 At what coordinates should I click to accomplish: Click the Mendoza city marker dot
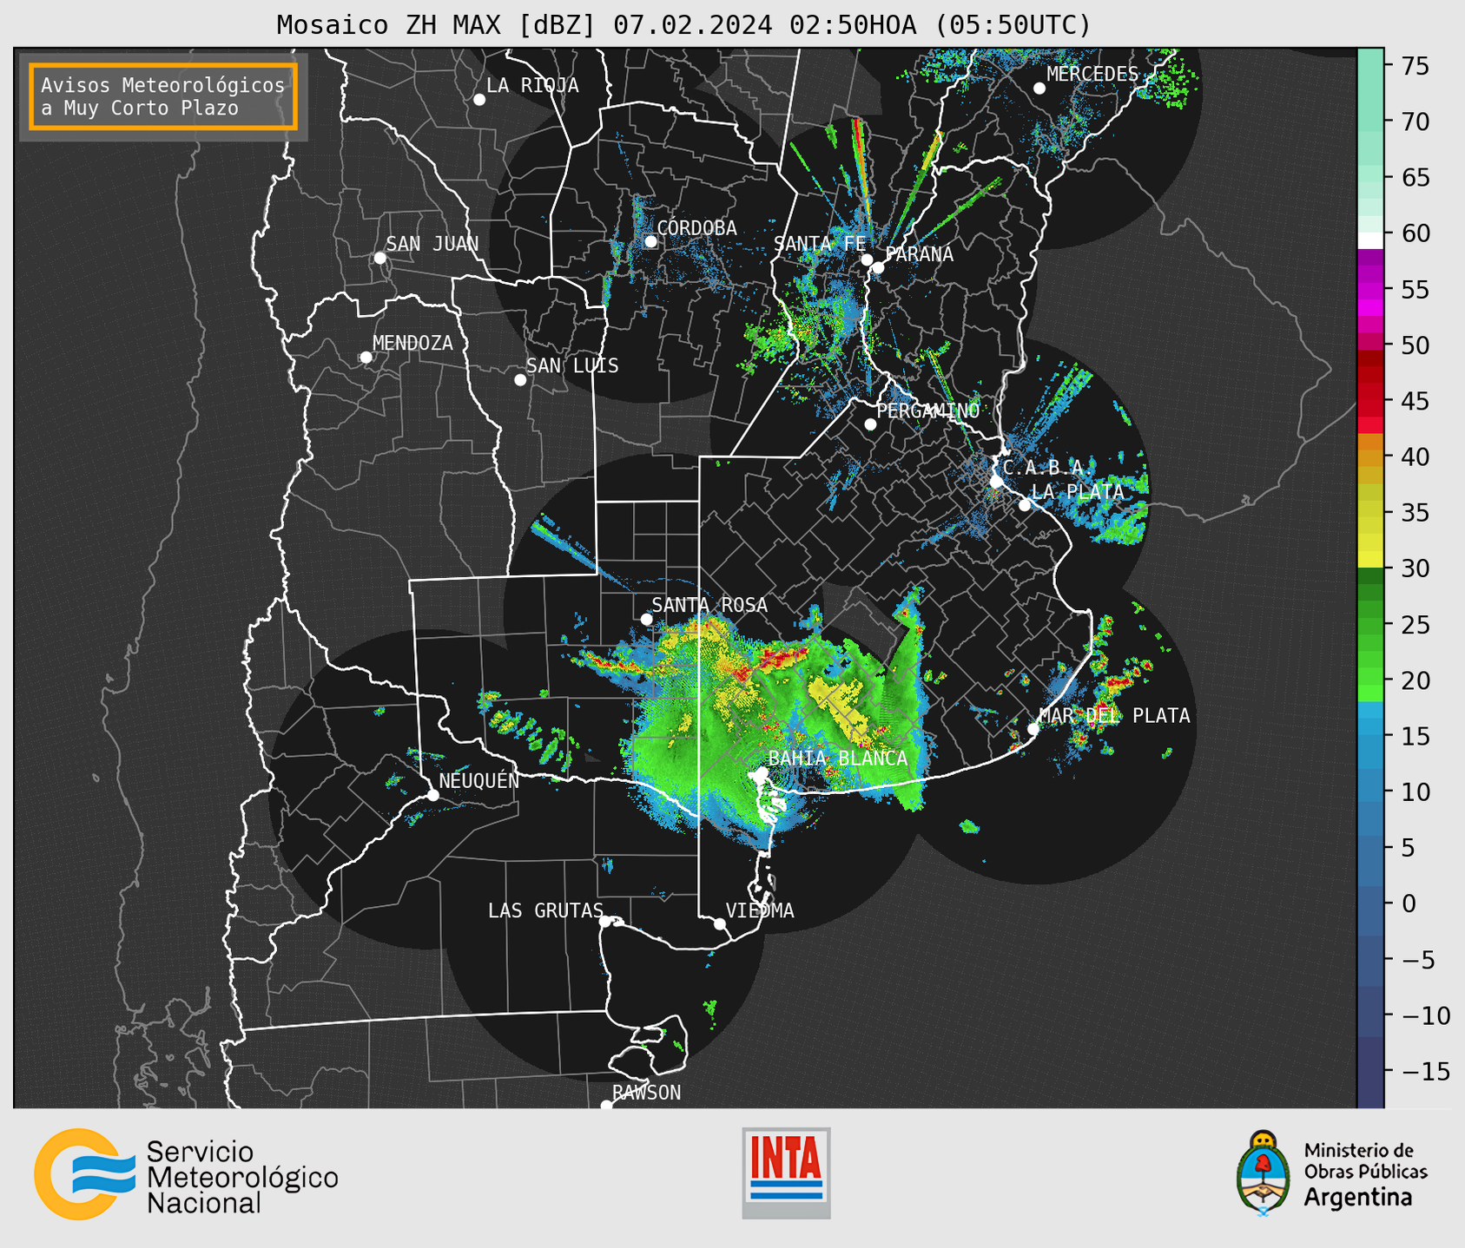tap(366, 358)
